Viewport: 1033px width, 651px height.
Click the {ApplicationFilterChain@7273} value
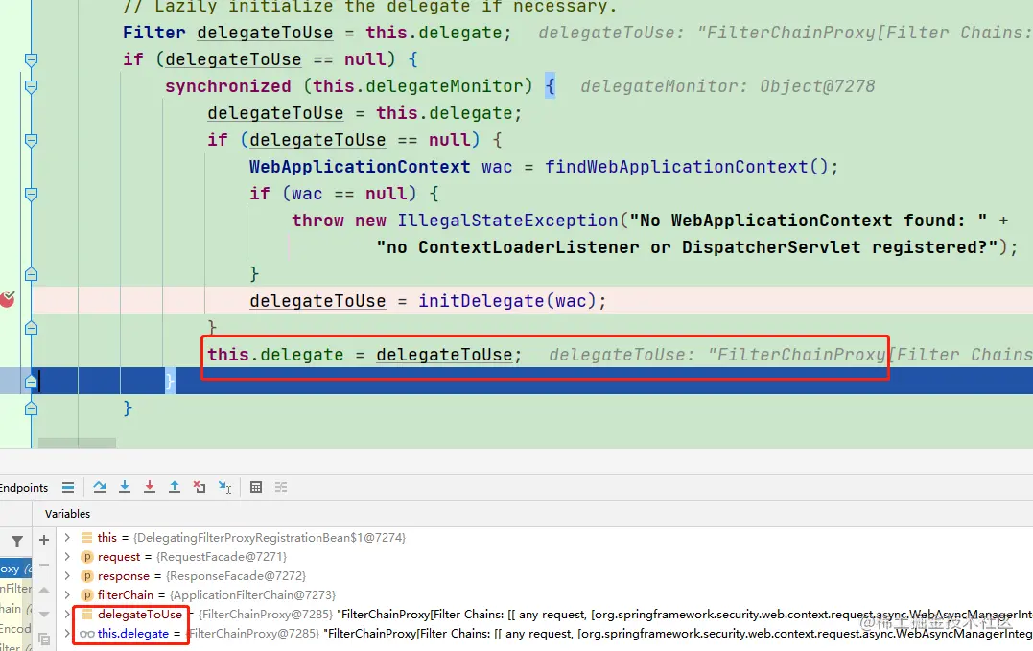tap(253, 595)
